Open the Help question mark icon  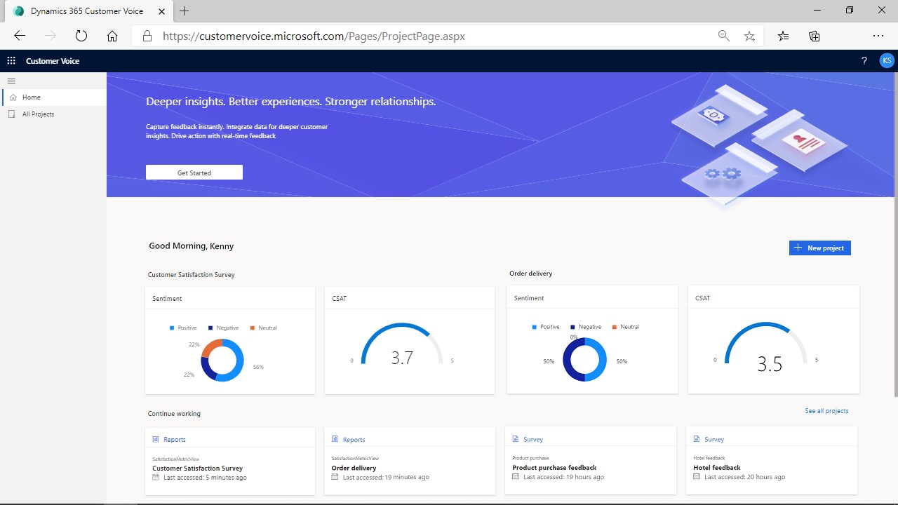pos(864,61)
